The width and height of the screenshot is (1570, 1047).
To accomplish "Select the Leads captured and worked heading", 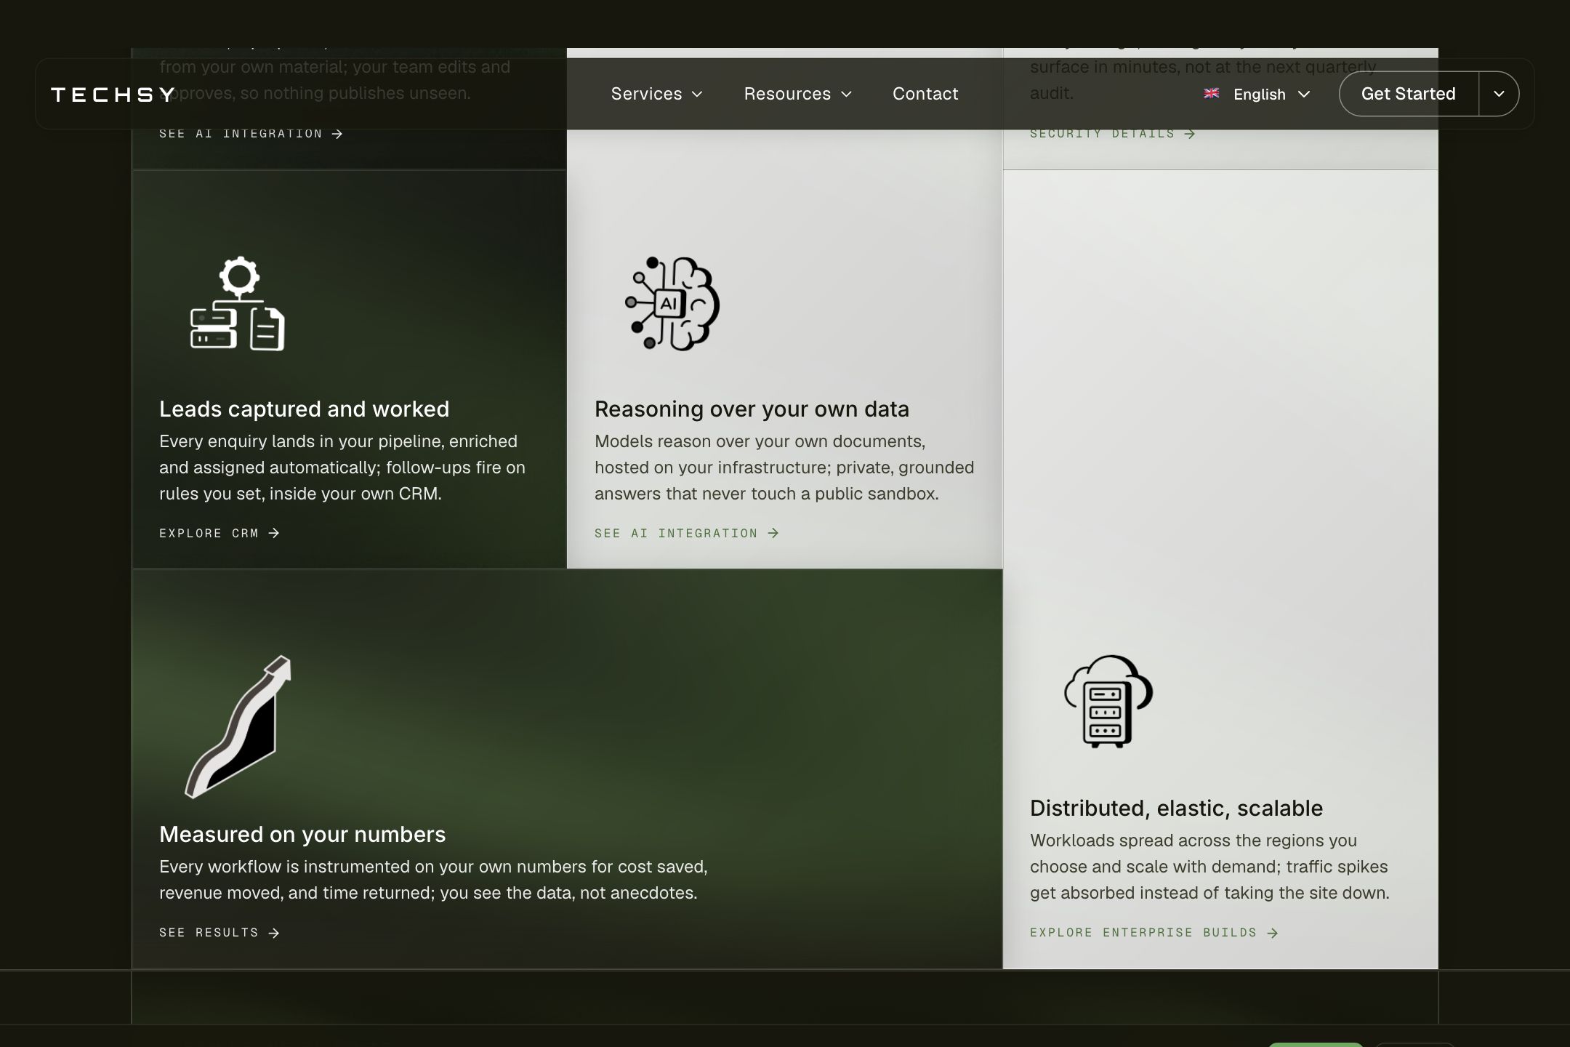I will (x=304, y=409).
